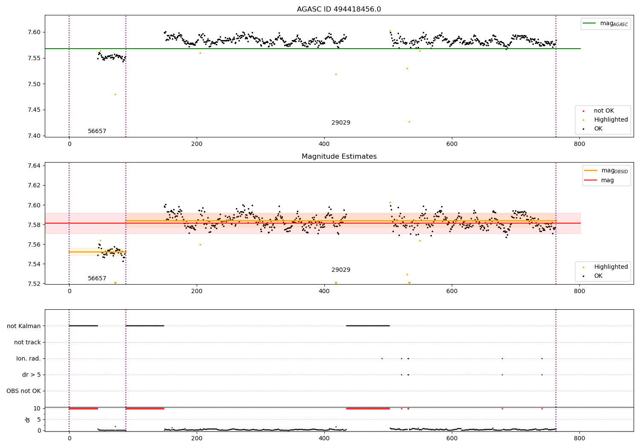The height and width of the screenshot is (448, 640).
Task: Click the 7.52 y-axis tick in the middle plot
Action: pos(34,284)
